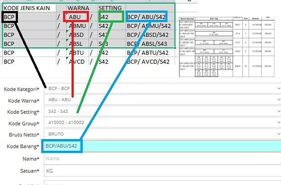Open the Kode Warna dropdown

(x=163, y=99)
